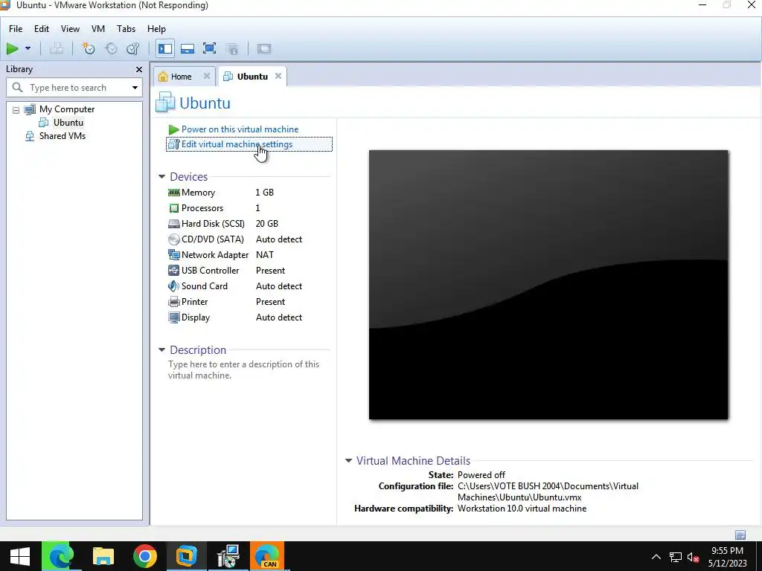The height and width of the screenshot is (571, 762).
Task: Click Power on this virtual machine link
Action: coord(240,129)
